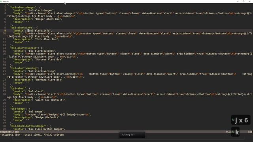Click the 9,15 cursor position in status line

tap(229, 132)
